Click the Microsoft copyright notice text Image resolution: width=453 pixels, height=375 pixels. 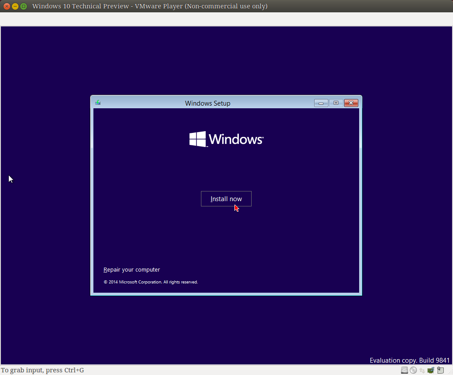tap(151, 282)
